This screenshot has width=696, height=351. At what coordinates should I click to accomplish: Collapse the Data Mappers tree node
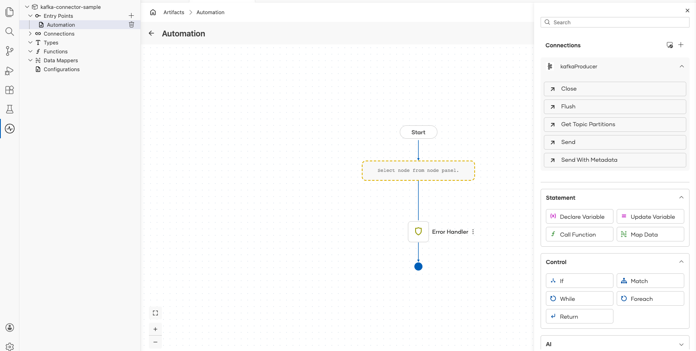click(30, 60)
